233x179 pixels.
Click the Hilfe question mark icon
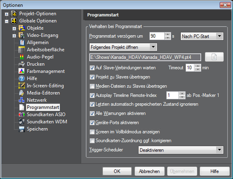(22, 78)
